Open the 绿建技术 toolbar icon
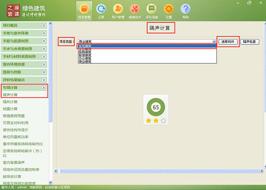The height and width of the screenshot is (190, 266). pos(135,11)
